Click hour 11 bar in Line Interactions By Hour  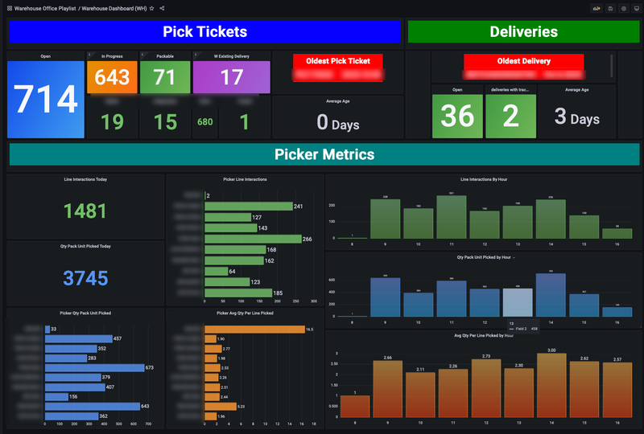pyautogui.click(x=452, y=217)
